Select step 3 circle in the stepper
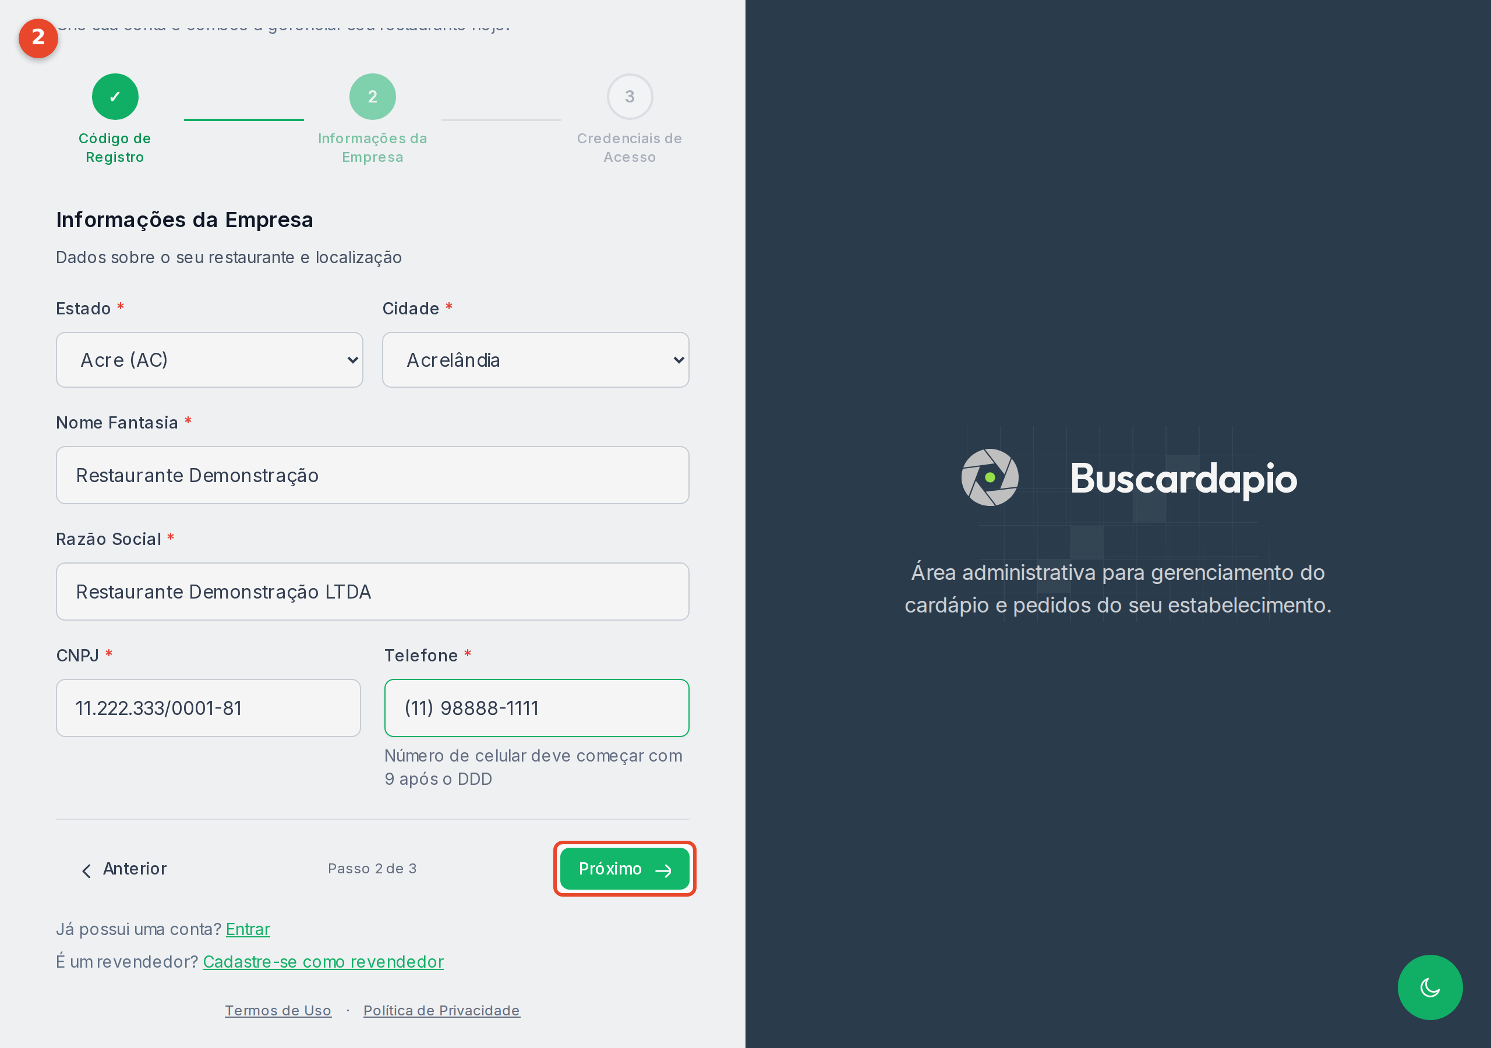This screenshot has width=1491, height=1048. coord(629,97)
